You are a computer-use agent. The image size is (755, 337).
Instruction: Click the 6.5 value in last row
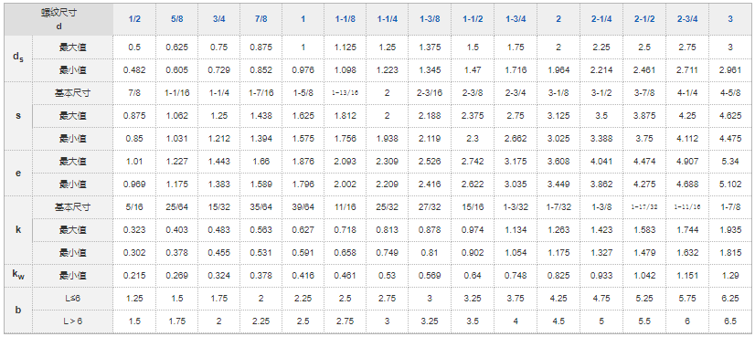point(730,321)
